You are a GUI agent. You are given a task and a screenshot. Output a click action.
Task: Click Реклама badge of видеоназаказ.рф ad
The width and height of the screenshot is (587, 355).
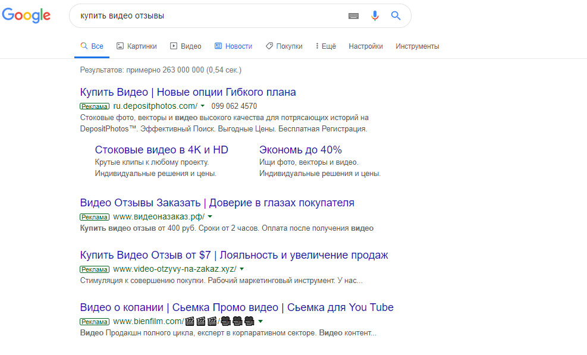pos(95,217)
